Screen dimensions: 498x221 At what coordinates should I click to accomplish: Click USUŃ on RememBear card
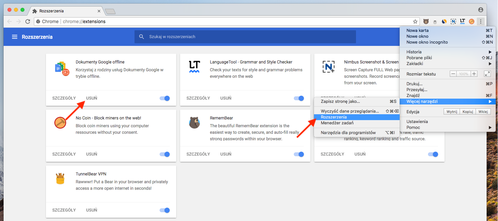pyautogui.click(x=226, y=154)
